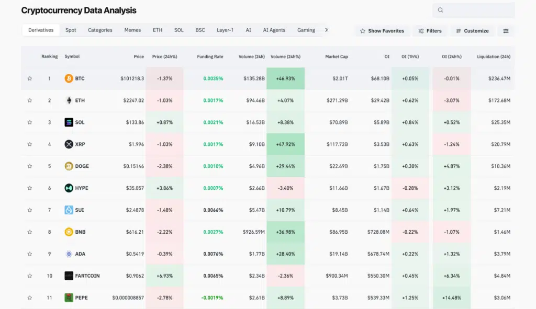This screenshot has height=309, width=536.
Task: Enable Show Favorites filter
Action: click(x=382, y=31)
